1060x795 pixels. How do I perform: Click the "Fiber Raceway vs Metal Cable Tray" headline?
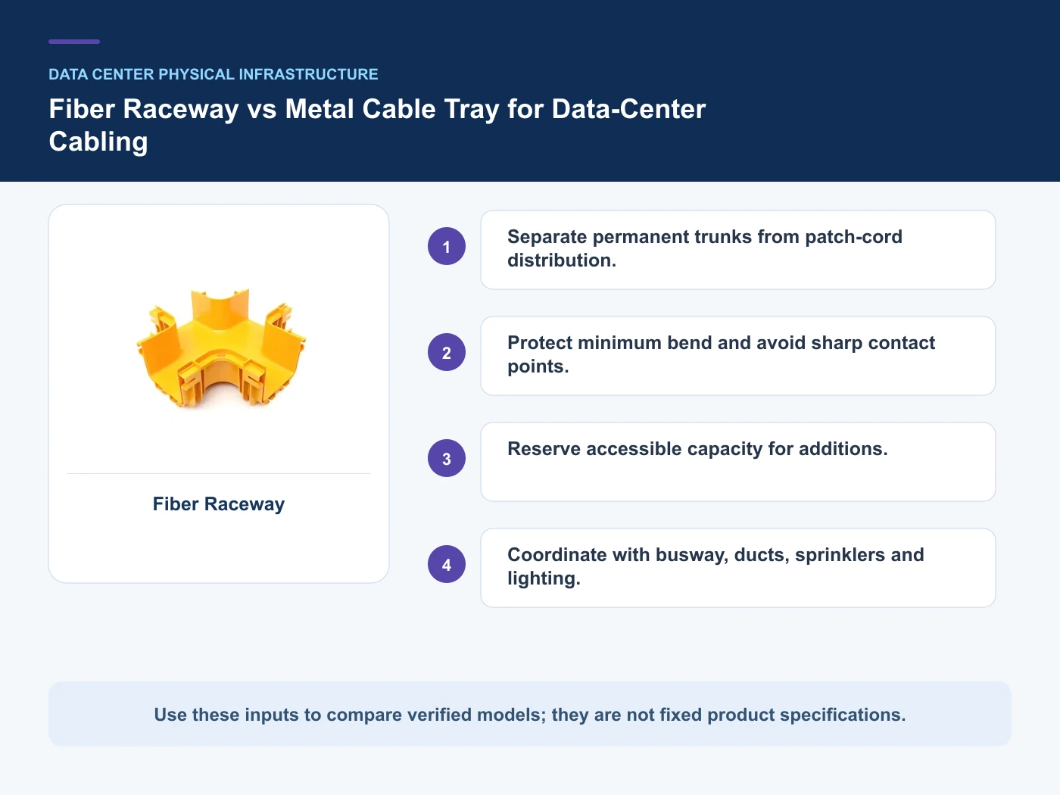377,125
